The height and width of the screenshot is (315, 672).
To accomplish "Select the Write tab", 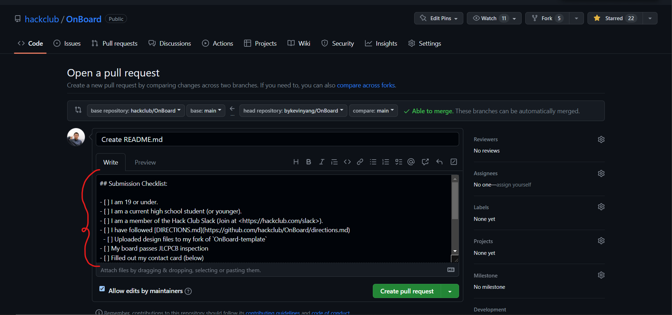I will coord(111,162).
